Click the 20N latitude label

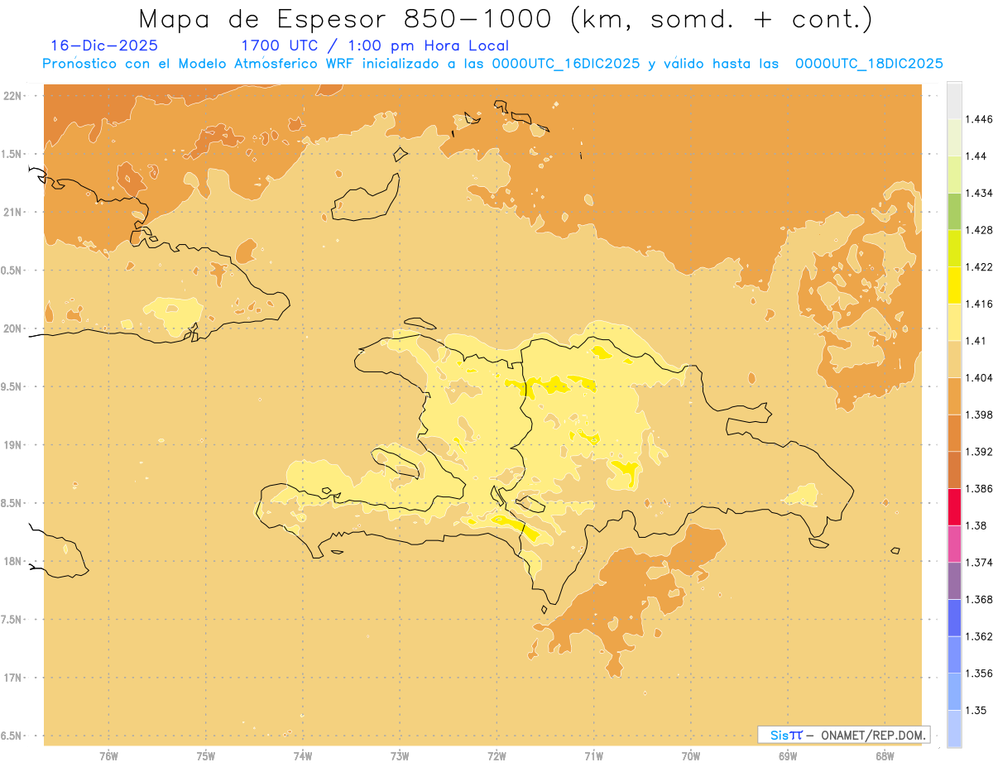(x=13, y=328)
